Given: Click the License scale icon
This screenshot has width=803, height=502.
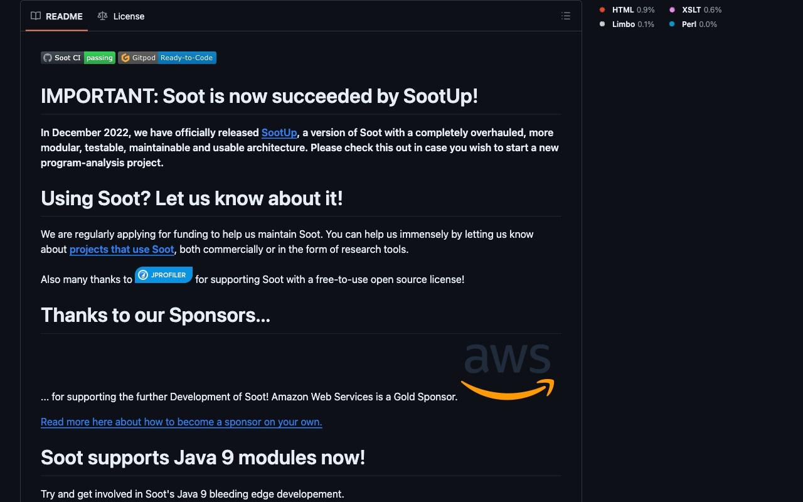Looking at the screenshot, I should click(102, 16).
